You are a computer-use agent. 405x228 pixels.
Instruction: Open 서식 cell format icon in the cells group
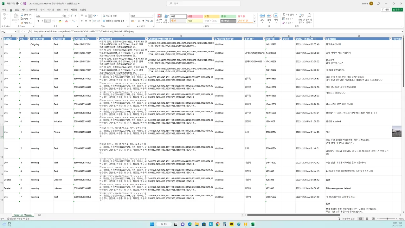coord(276,17)
